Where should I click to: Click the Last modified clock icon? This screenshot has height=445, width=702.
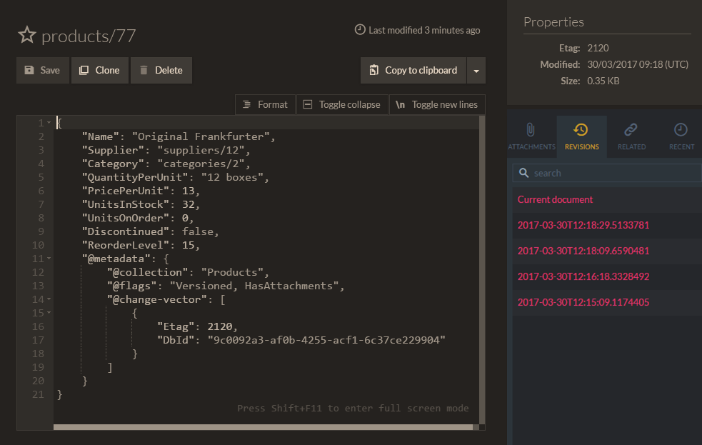(360, 29)
